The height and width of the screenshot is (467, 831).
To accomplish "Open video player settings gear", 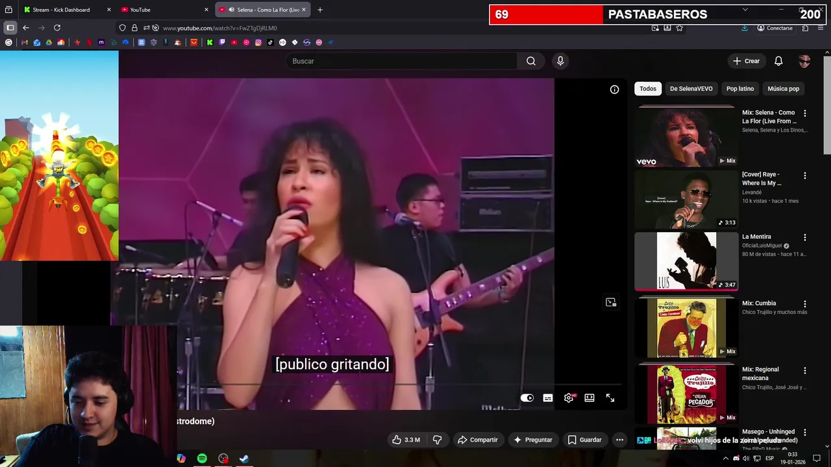I will [x=569, y=398].
